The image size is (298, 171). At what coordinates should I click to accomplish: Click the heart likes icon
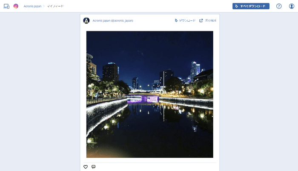[x=86, y=167]
